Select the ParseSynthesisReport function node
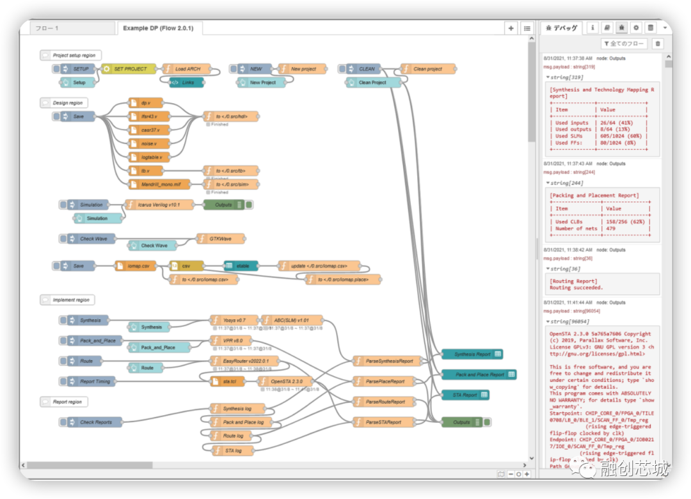This screenshot has width=691, height=499. (387, 361)
